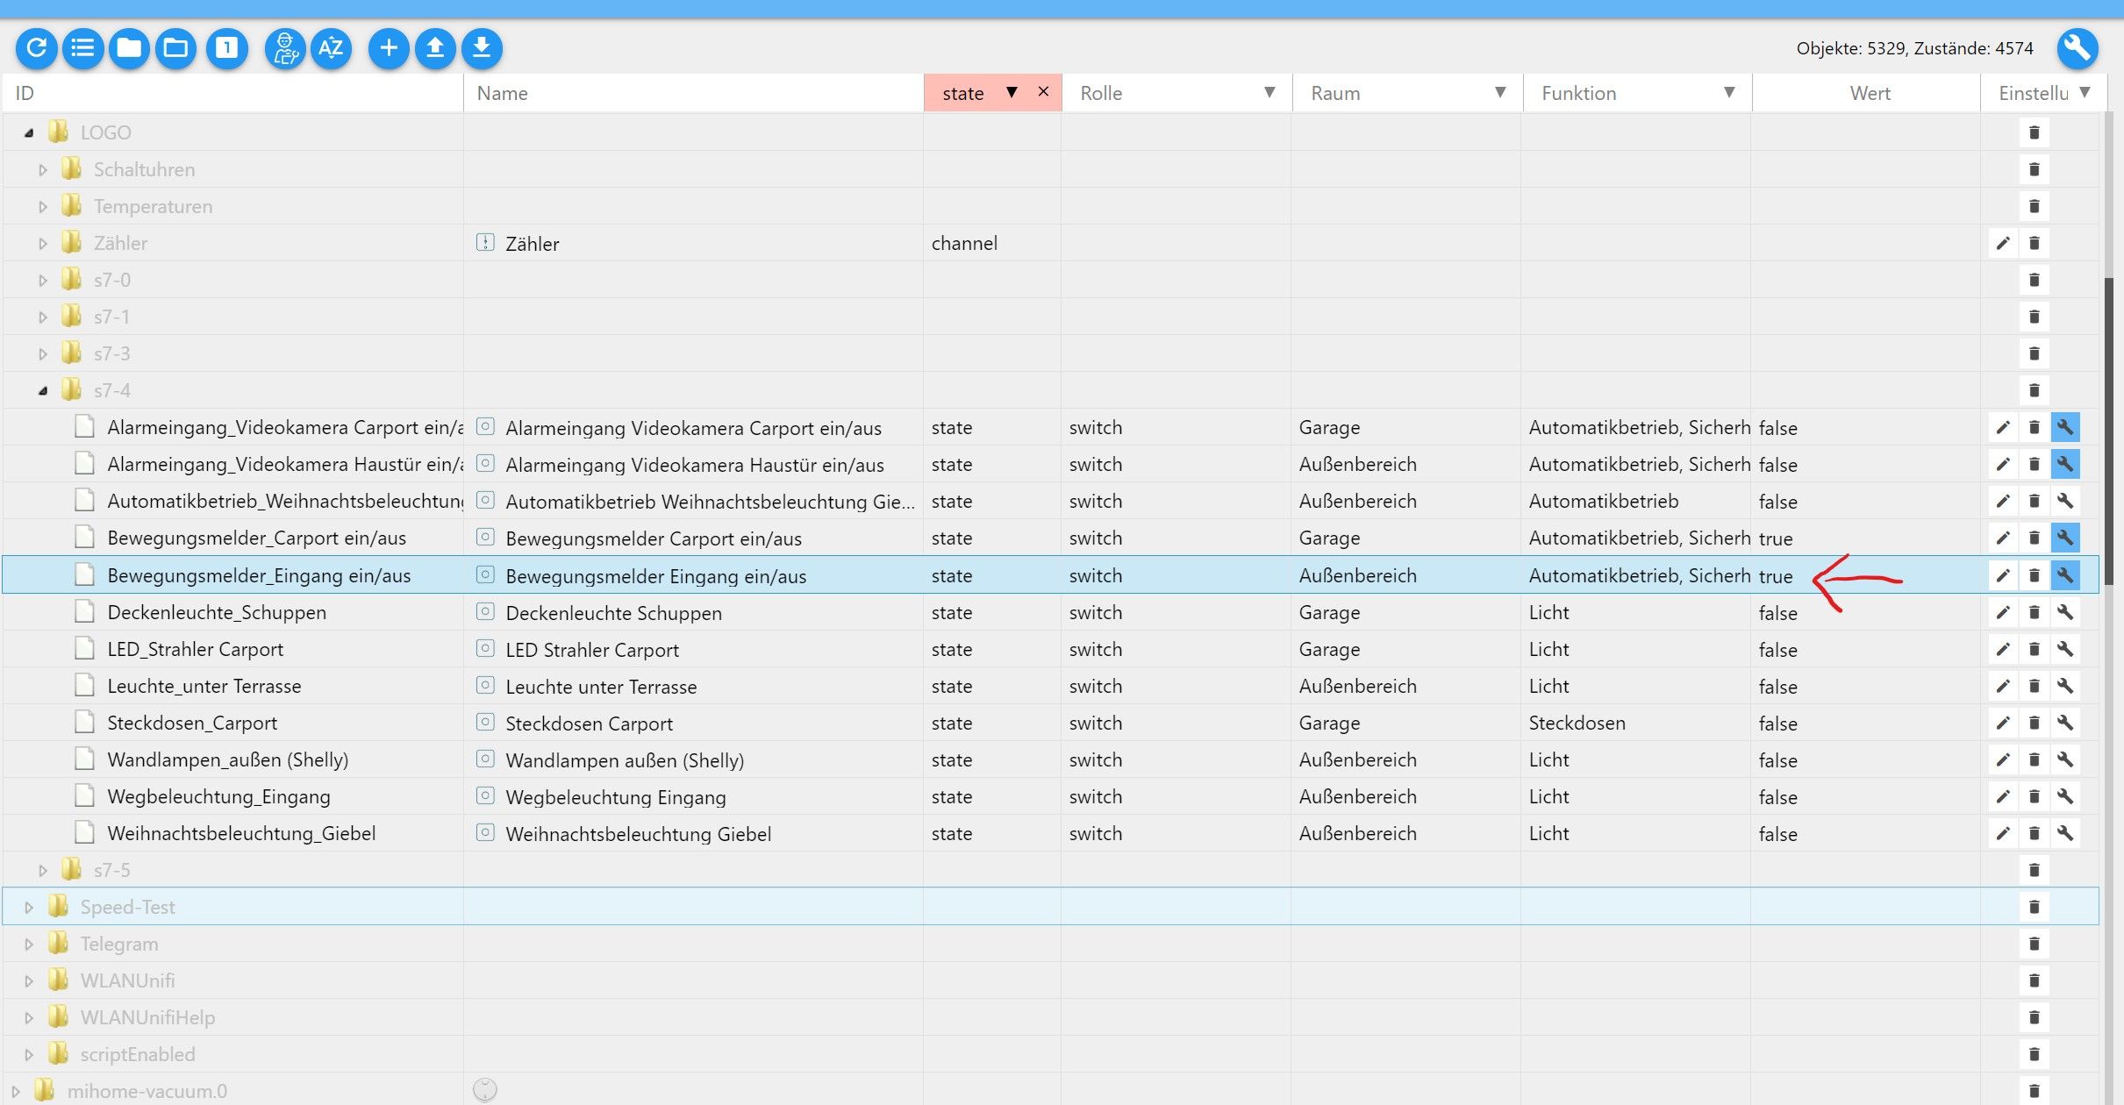This screenshot has width=2124, height=1105.
Task: Upload objects from a JSON file
Action: pos(435,48)
